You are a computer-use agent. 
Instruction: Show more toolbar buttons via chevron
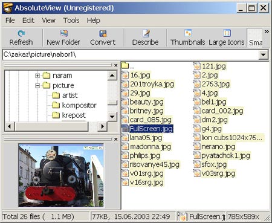[x=267, y=31]
